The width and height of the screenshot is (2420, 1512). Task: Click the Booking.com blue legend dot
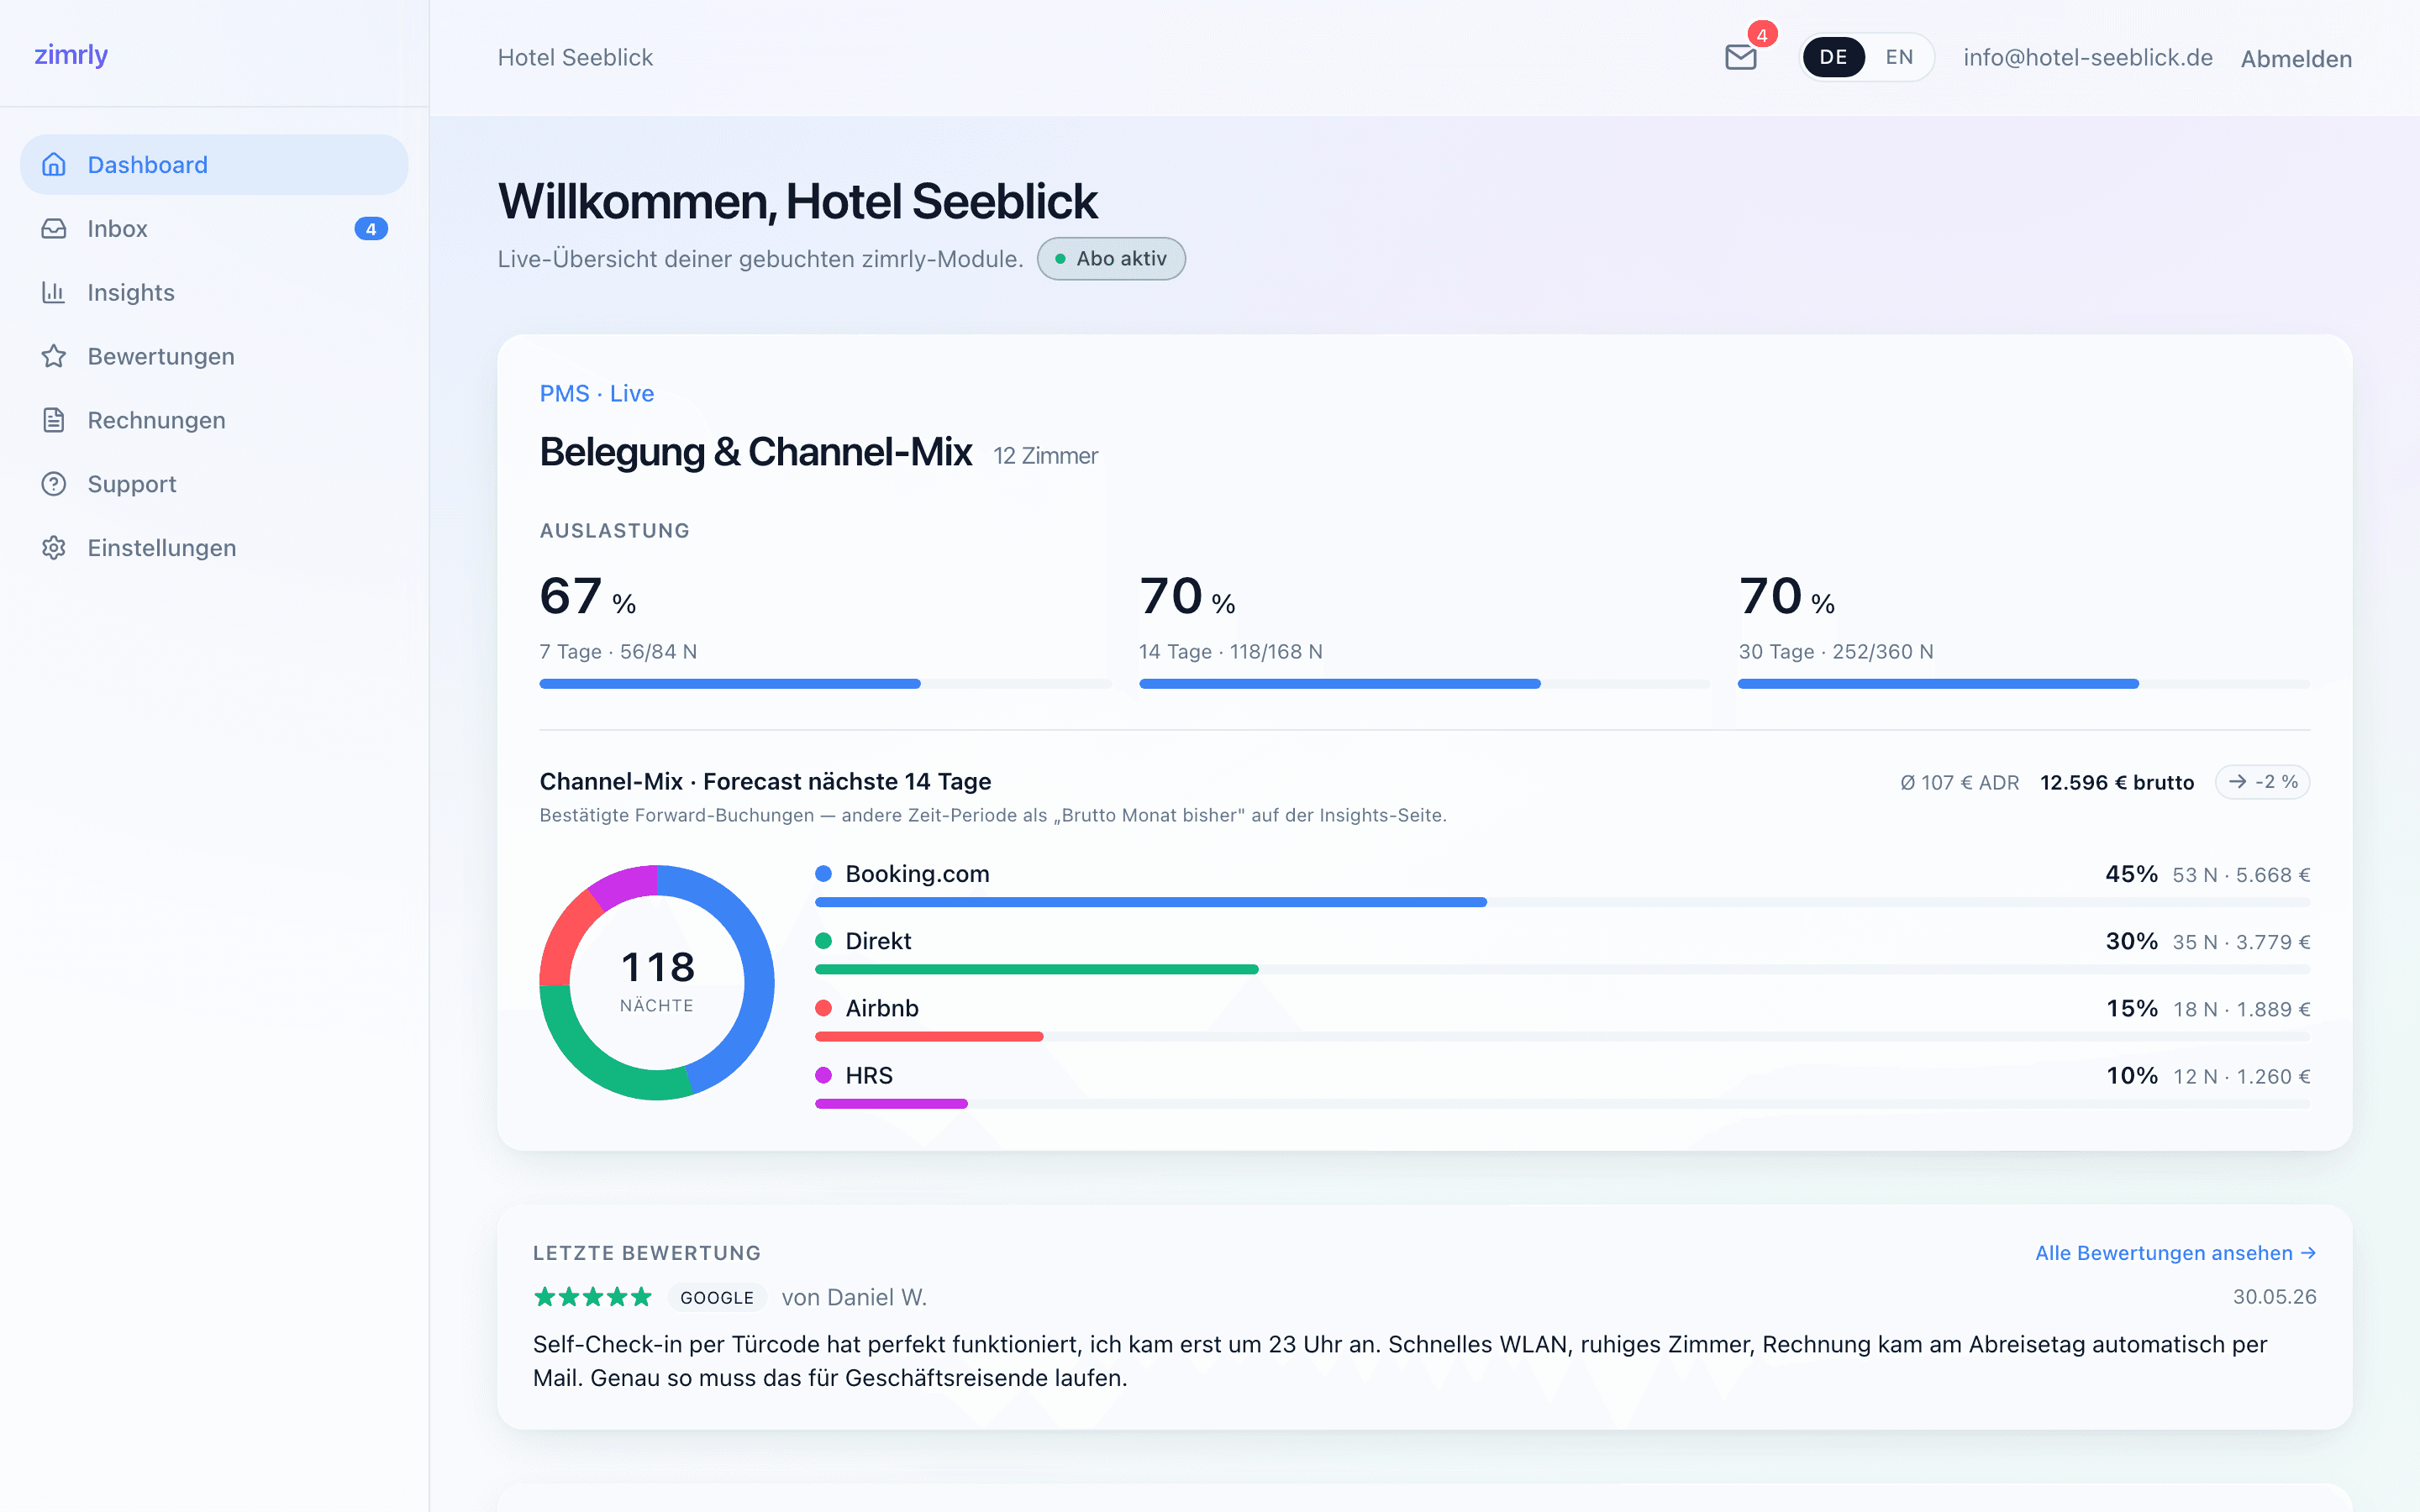[824, 874]
